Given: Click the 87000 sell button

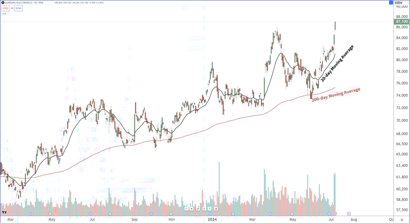Looking at the screenshot, I should (5, 8).
